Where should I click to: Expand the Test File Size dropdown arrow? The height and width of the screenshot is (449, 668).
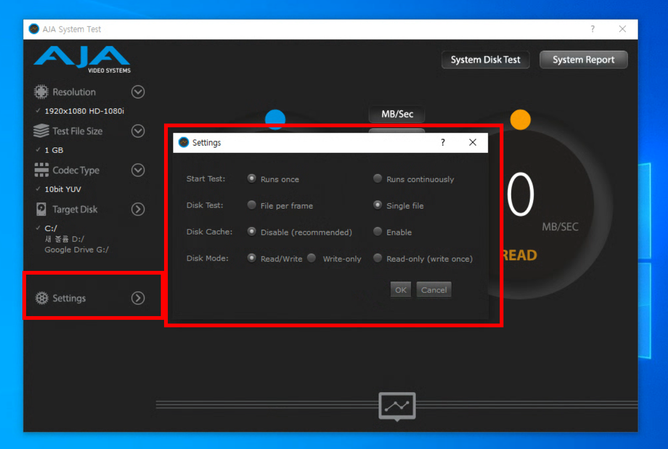coord(138,131)
